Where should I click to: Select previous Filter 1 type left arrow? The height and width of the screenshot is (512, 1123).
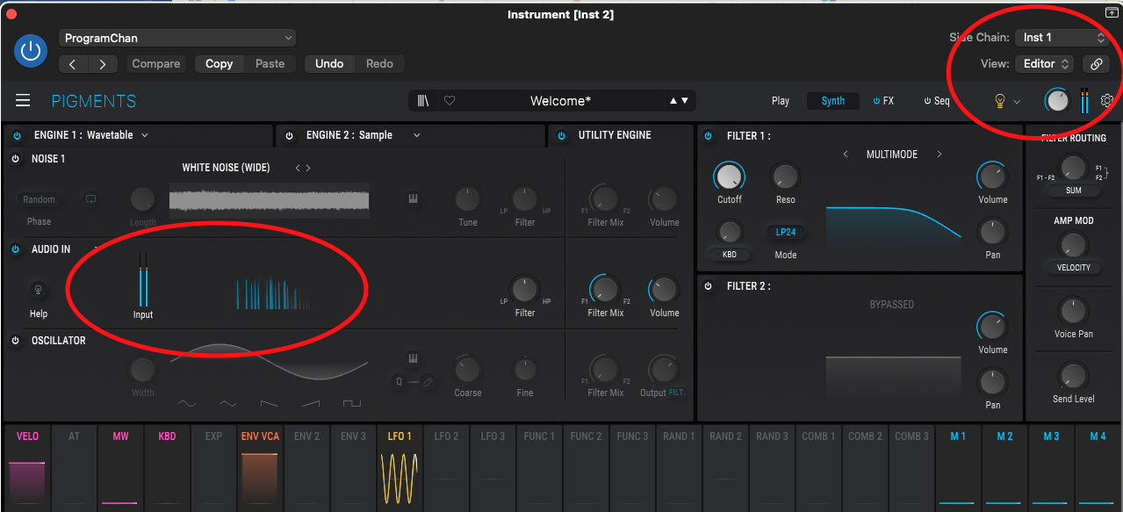coord(846,155)
